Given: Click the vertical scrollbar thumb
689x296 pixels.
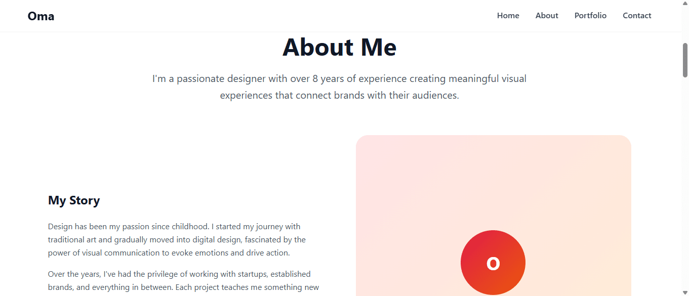Looking at the screenshot, I should pos(685,60).
